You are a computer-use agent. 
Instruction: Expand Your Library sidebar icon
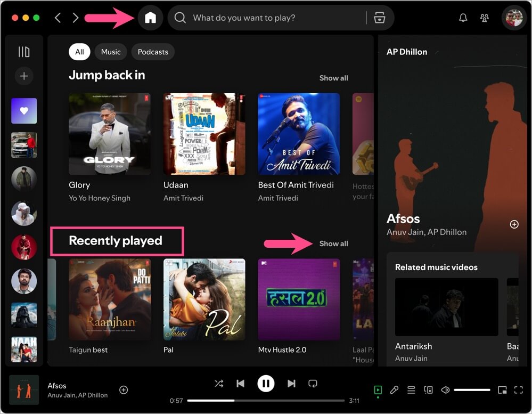(x=24, y=52)
